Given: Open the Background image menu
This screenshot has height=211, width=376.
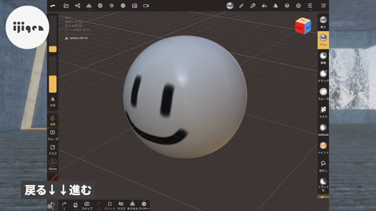Looking at the screenshot, I should [134, 6].
